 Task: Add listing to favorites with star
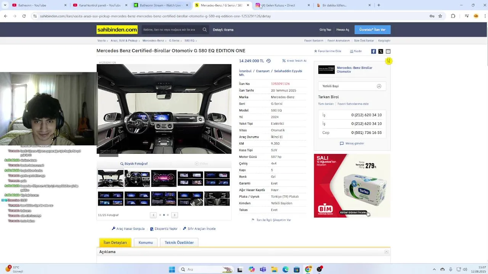(327, 51)
